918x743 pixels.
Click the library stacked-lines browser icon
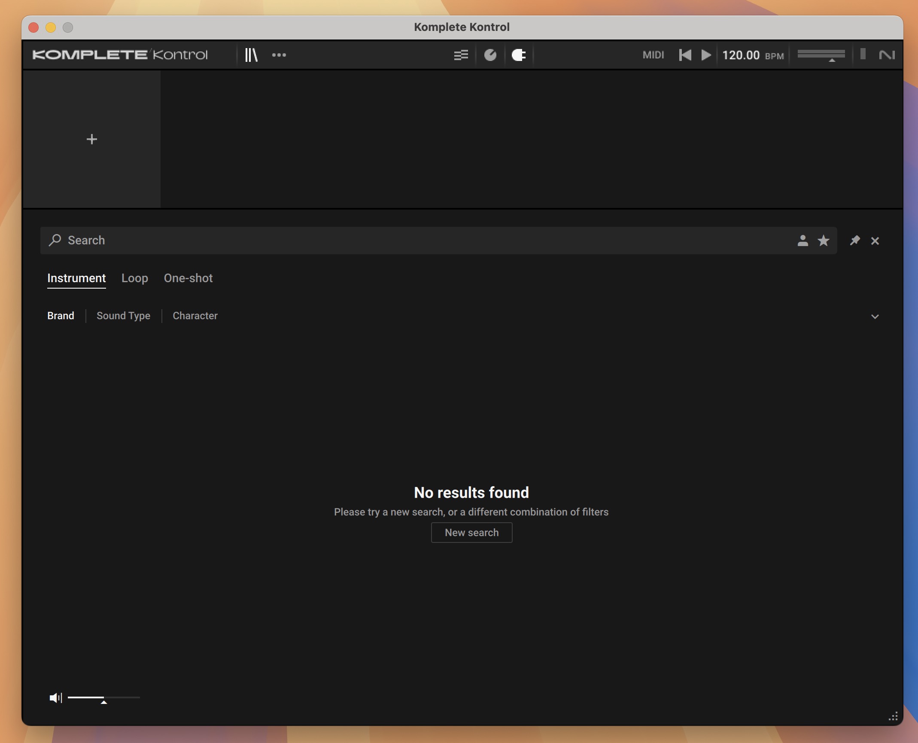click(x=251, y=54)
